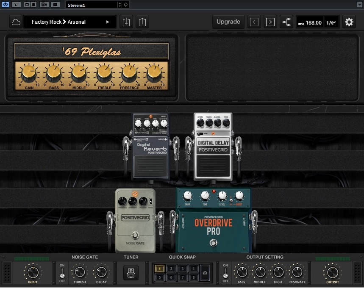Expand preset list with the play arrow

pos(108,22)
